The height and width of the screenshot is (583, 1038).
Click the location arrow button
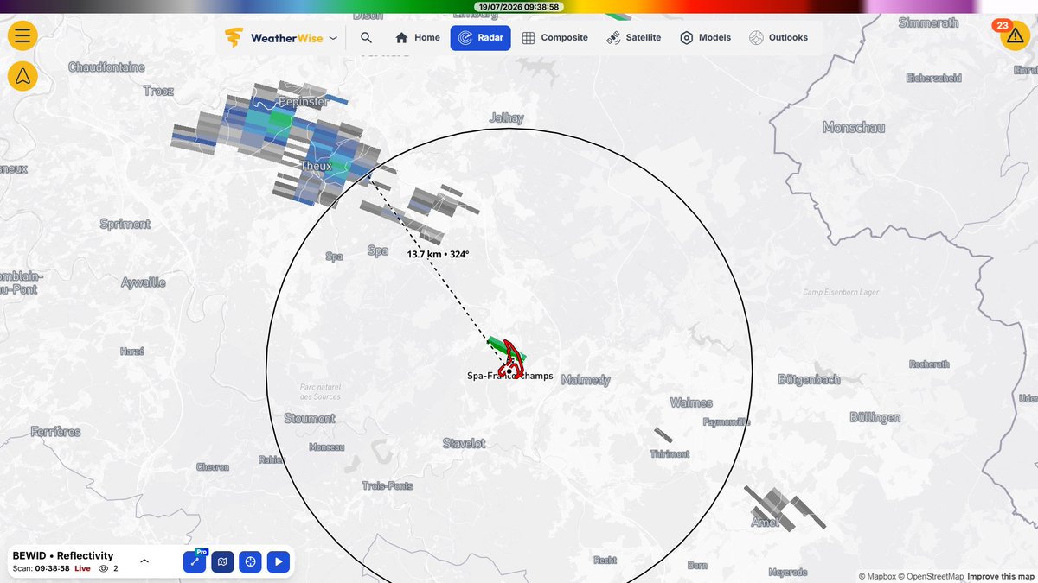(22, 77)
